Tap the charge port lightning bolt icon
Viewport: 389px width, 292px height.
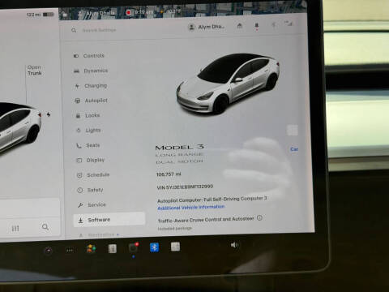click(x=49, y=114)
